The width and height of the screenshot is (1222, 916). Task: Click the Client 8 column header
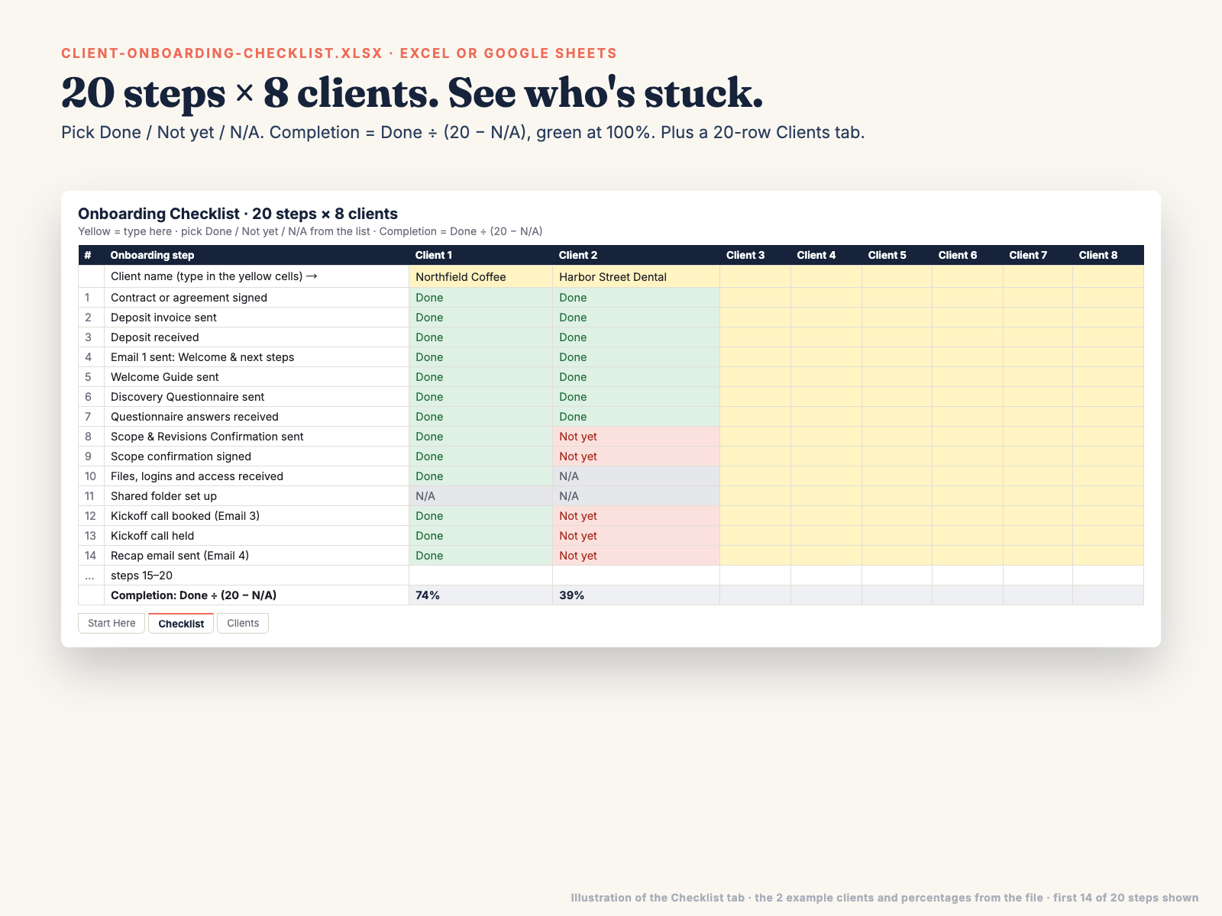point(1108,255)
